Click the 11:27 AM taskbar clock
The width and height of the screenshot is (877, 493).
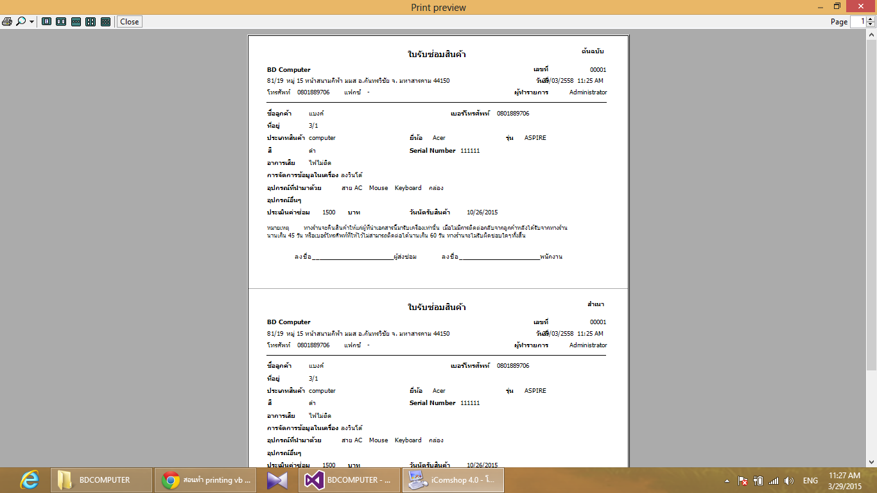pyautogui.click(x=844, y=480)
